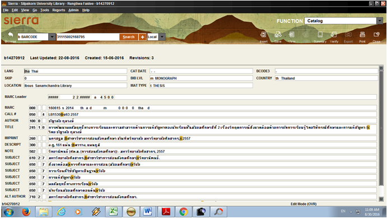Viewport: 387px width, 219px height.
Task: Click the LOCATION field Sanamchandra Library
Action: pyautogui.click(x=76, y=86)
